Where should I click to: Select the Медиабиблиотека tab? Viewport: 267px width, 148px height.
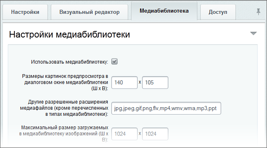(x=164, y=11)
